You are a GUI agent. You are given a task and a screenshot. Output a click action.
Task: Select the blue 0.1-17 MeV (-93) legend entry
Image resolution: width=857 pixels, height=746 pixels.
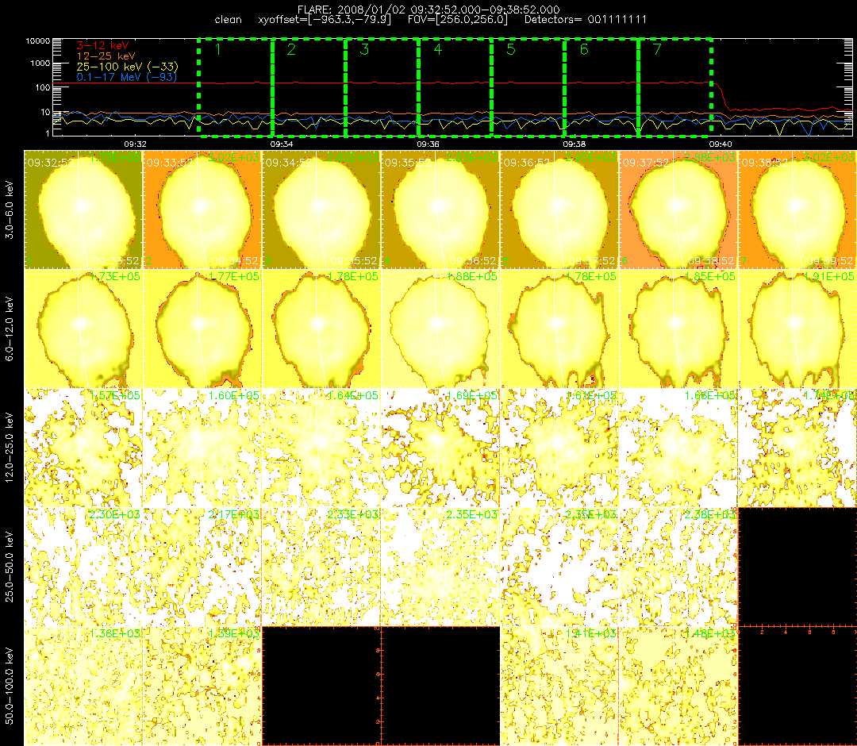coord(127,77)
